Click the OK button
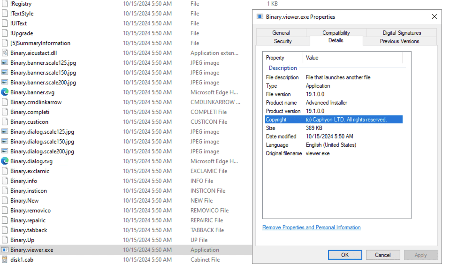The image size is (473, 265). [345, 255]
